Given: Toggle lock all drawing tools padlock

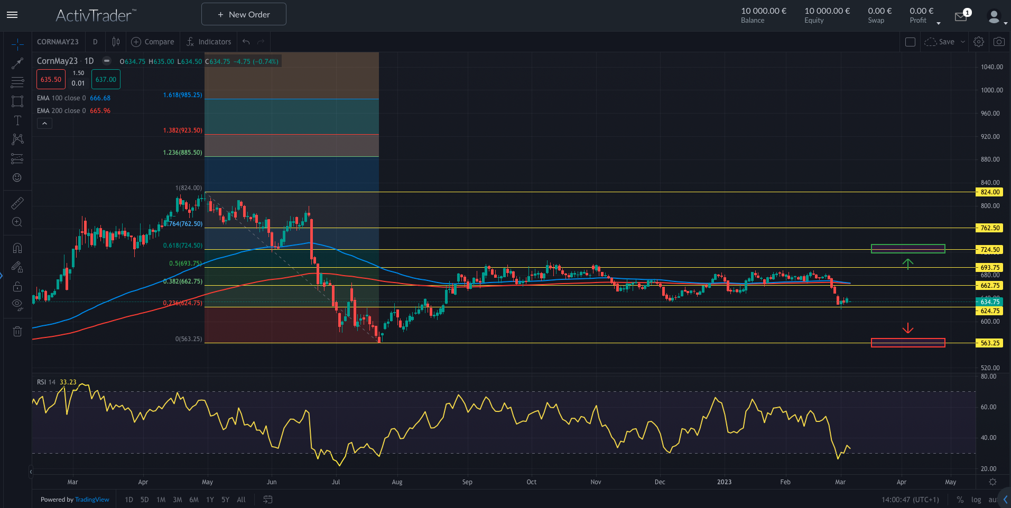Looking at the screenshot, I should [17, 287].
